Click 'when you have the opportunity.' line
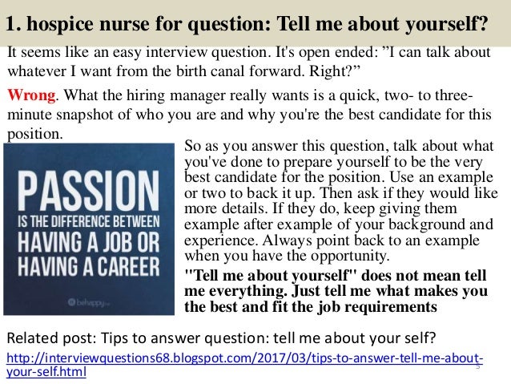The image size is (511, 384). click(x=287, y=256)
